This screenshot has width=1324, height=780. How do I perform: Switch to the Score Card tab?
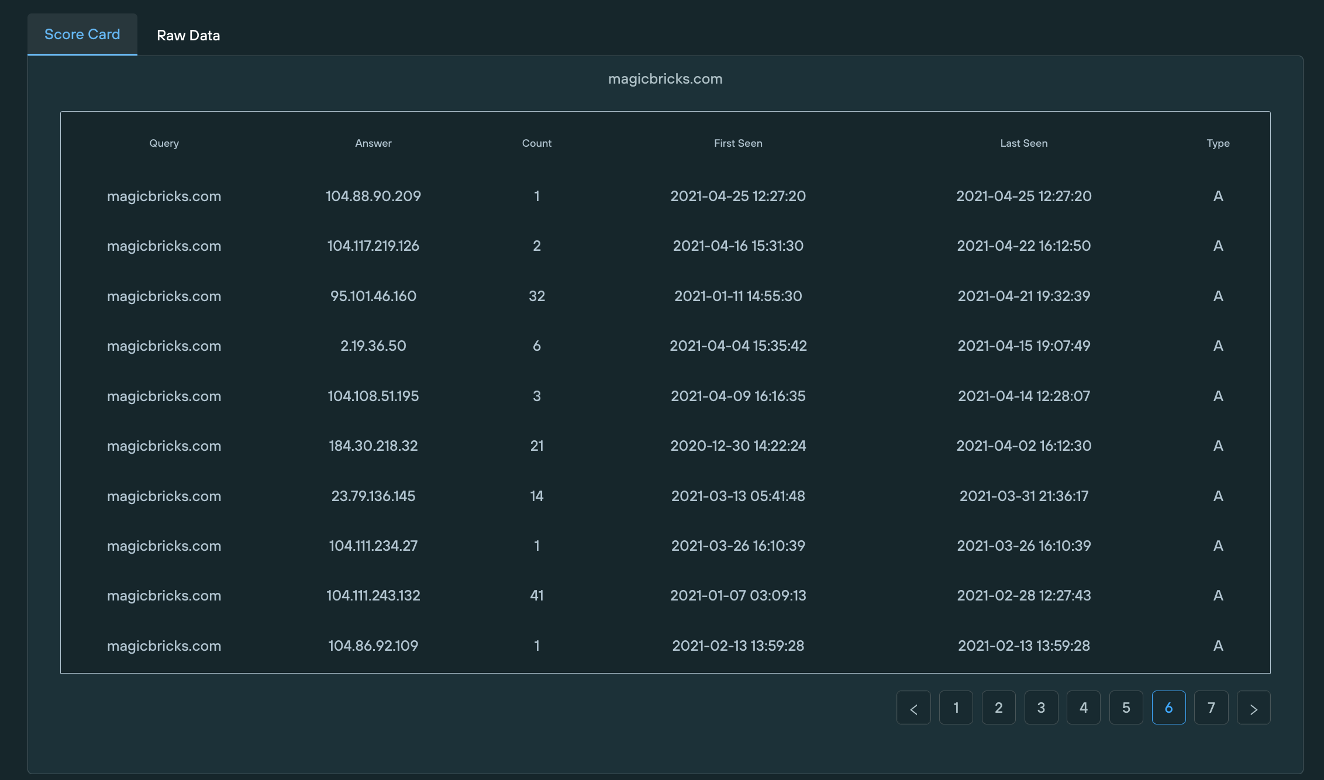(82, 34)
